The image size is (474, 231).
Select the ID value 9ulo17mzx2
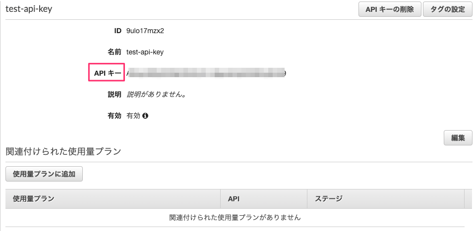(x=145, y=31)
